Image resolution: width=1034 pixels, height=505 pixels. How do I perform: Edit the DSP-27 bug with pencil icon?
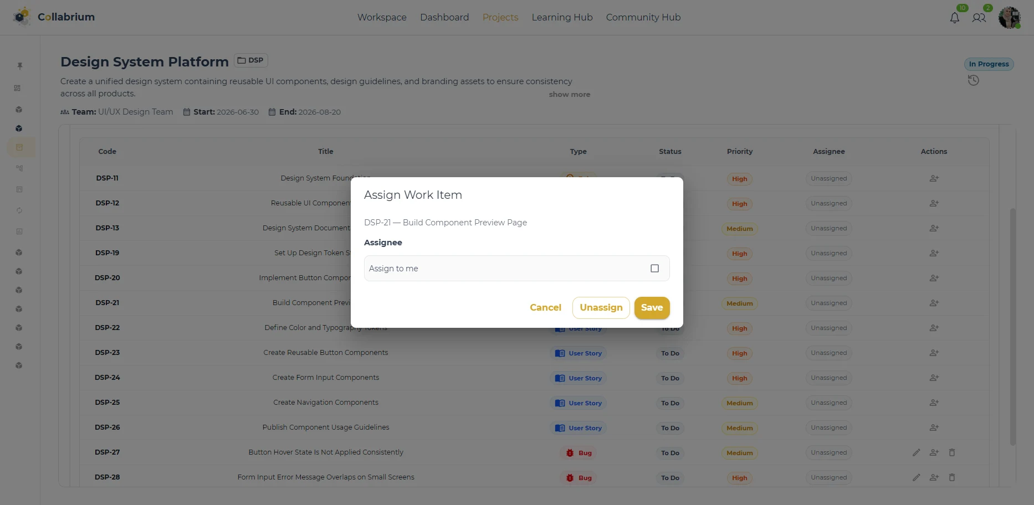point(917,452)
